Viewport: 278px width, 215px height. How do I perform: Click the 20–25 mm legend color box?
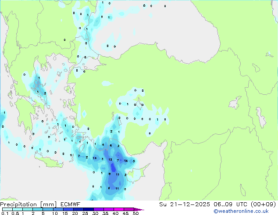(78, 209)
